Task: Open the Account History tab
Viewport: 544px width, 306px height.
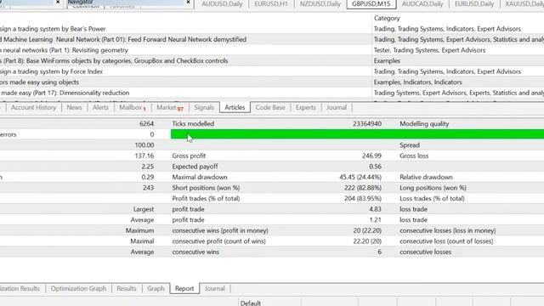Action: point(34,108)
